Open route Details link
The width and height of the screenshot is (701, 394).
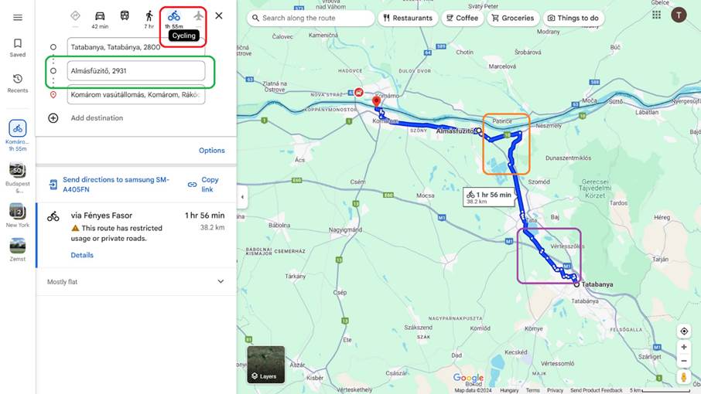pos(82,255)
